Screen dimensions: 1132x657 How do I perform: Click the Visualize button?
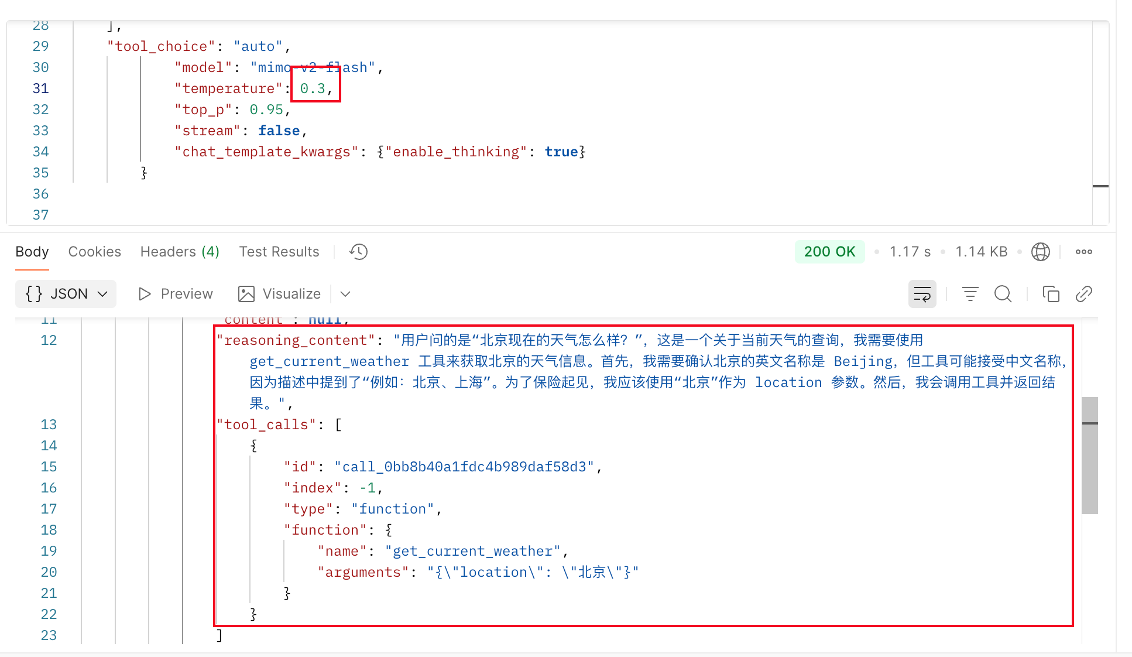pyautogui.click(x=280, y=294)
